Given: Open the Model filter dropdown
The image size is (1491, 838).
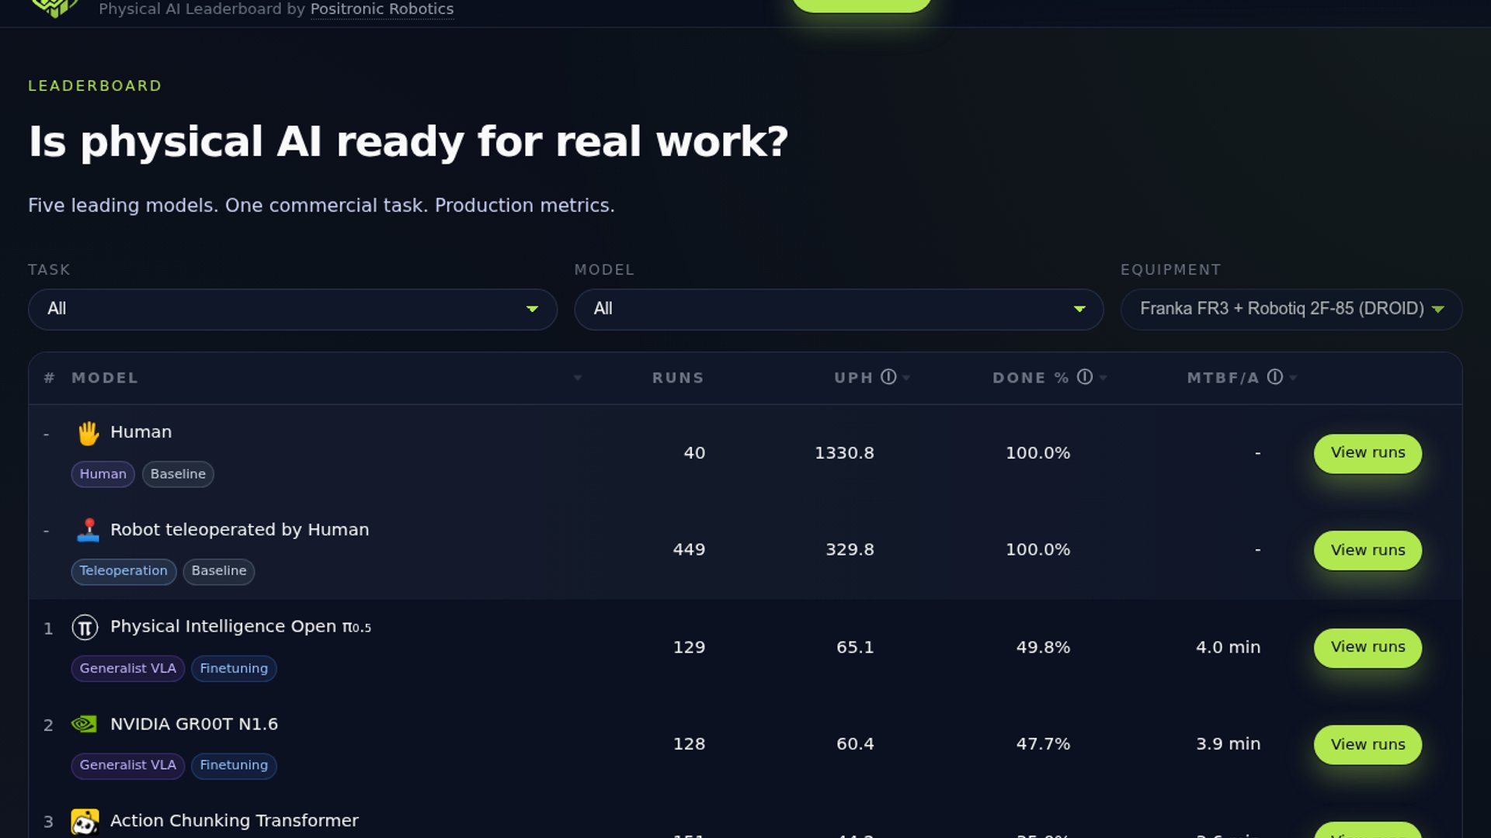Looking at the screenshot, I should pos(838,309).
